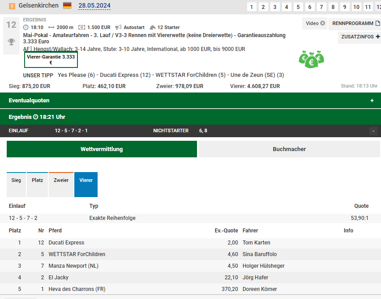Go to race 9

(x=345, y=7)
